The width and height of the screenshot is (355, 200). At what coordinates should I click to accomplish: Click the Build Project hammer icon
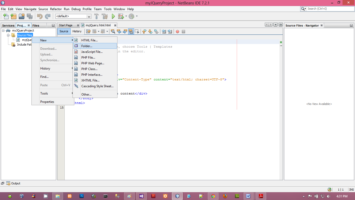coord(96,16)
